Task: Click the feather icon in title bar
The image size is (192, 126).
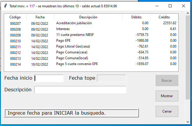Action: point(6,6)
